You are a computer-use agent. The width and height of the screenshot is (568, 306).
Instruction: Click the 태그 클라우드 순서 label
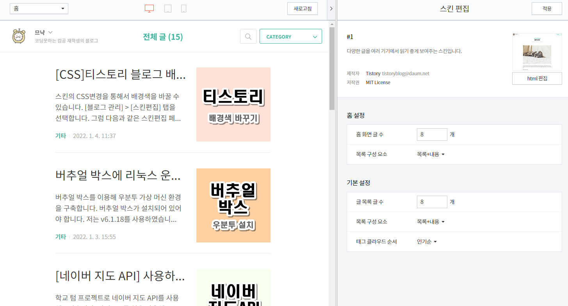[376, 242]
